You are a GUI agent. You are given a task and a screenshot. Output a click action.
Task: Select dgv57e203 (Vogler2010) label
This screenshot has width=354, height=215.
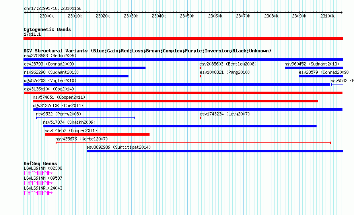click(x=50, y=81)
